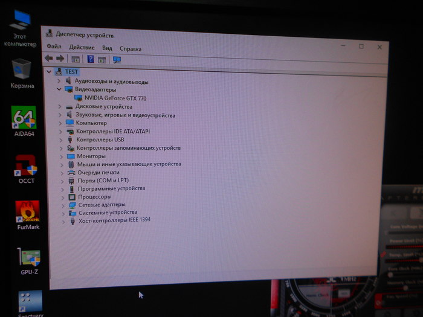Select NVIDIA GeForce GTX 770 device

coord(115,98)
